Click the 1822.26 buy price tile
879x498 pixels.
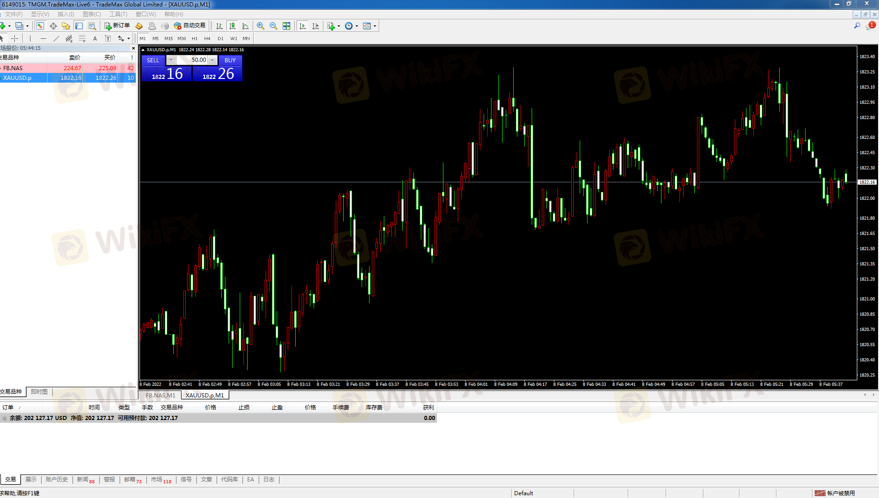[218, 73]
